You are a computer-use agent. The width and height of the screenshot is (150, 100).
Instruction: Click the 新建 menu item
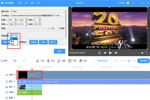coord(20,3)
